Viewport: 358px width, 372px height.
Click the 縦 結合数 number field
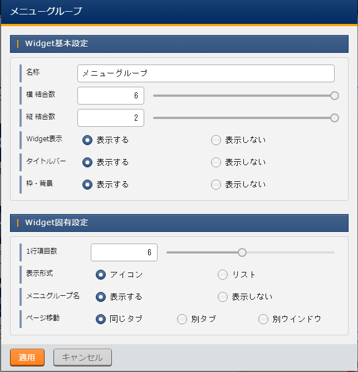pos(110,118)
